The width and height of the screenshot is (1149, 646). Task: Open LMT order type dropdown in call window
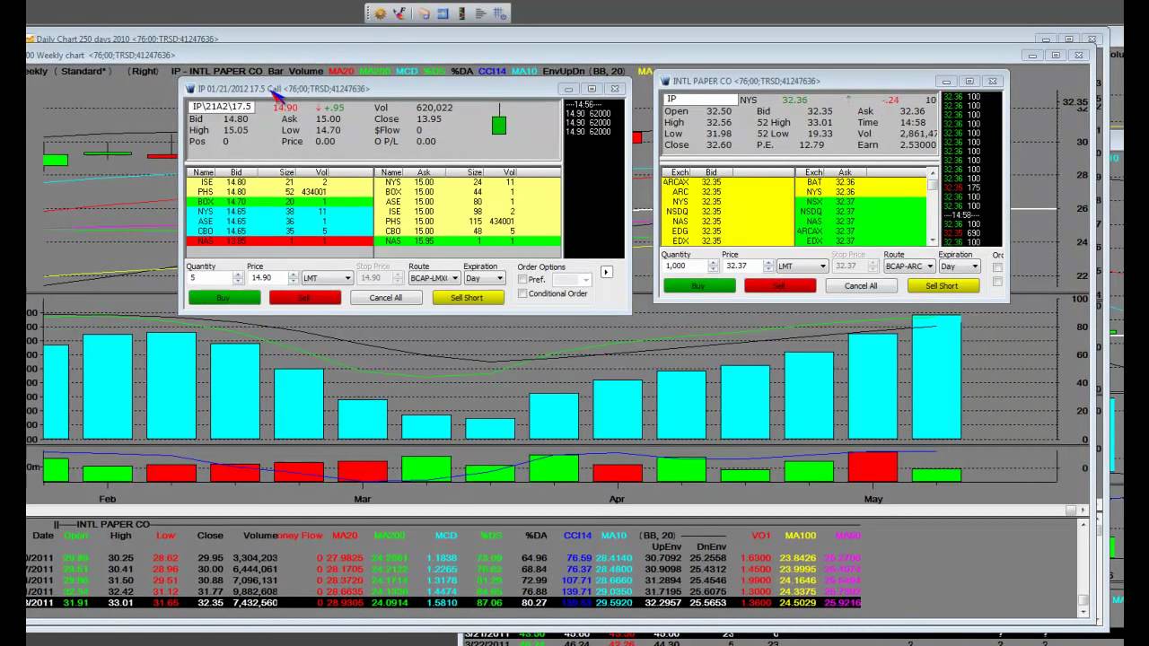(x=328, y=278)
